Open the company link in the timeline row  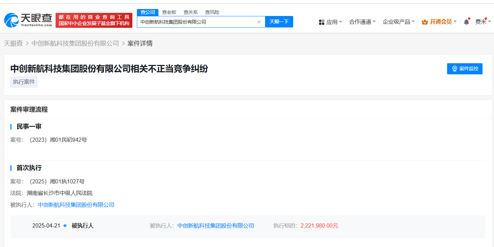(x=216, y=226)
